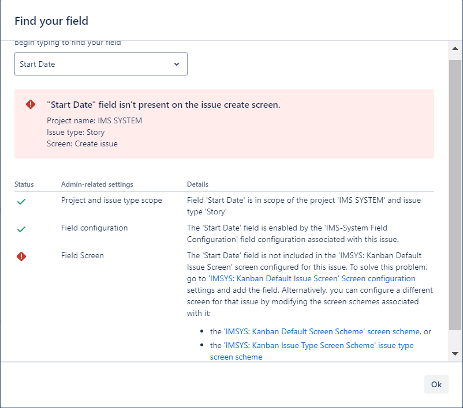
Task: Open the 'IMSYS: Kanban Default Screen Scheme' link
Action: point(316,331)
